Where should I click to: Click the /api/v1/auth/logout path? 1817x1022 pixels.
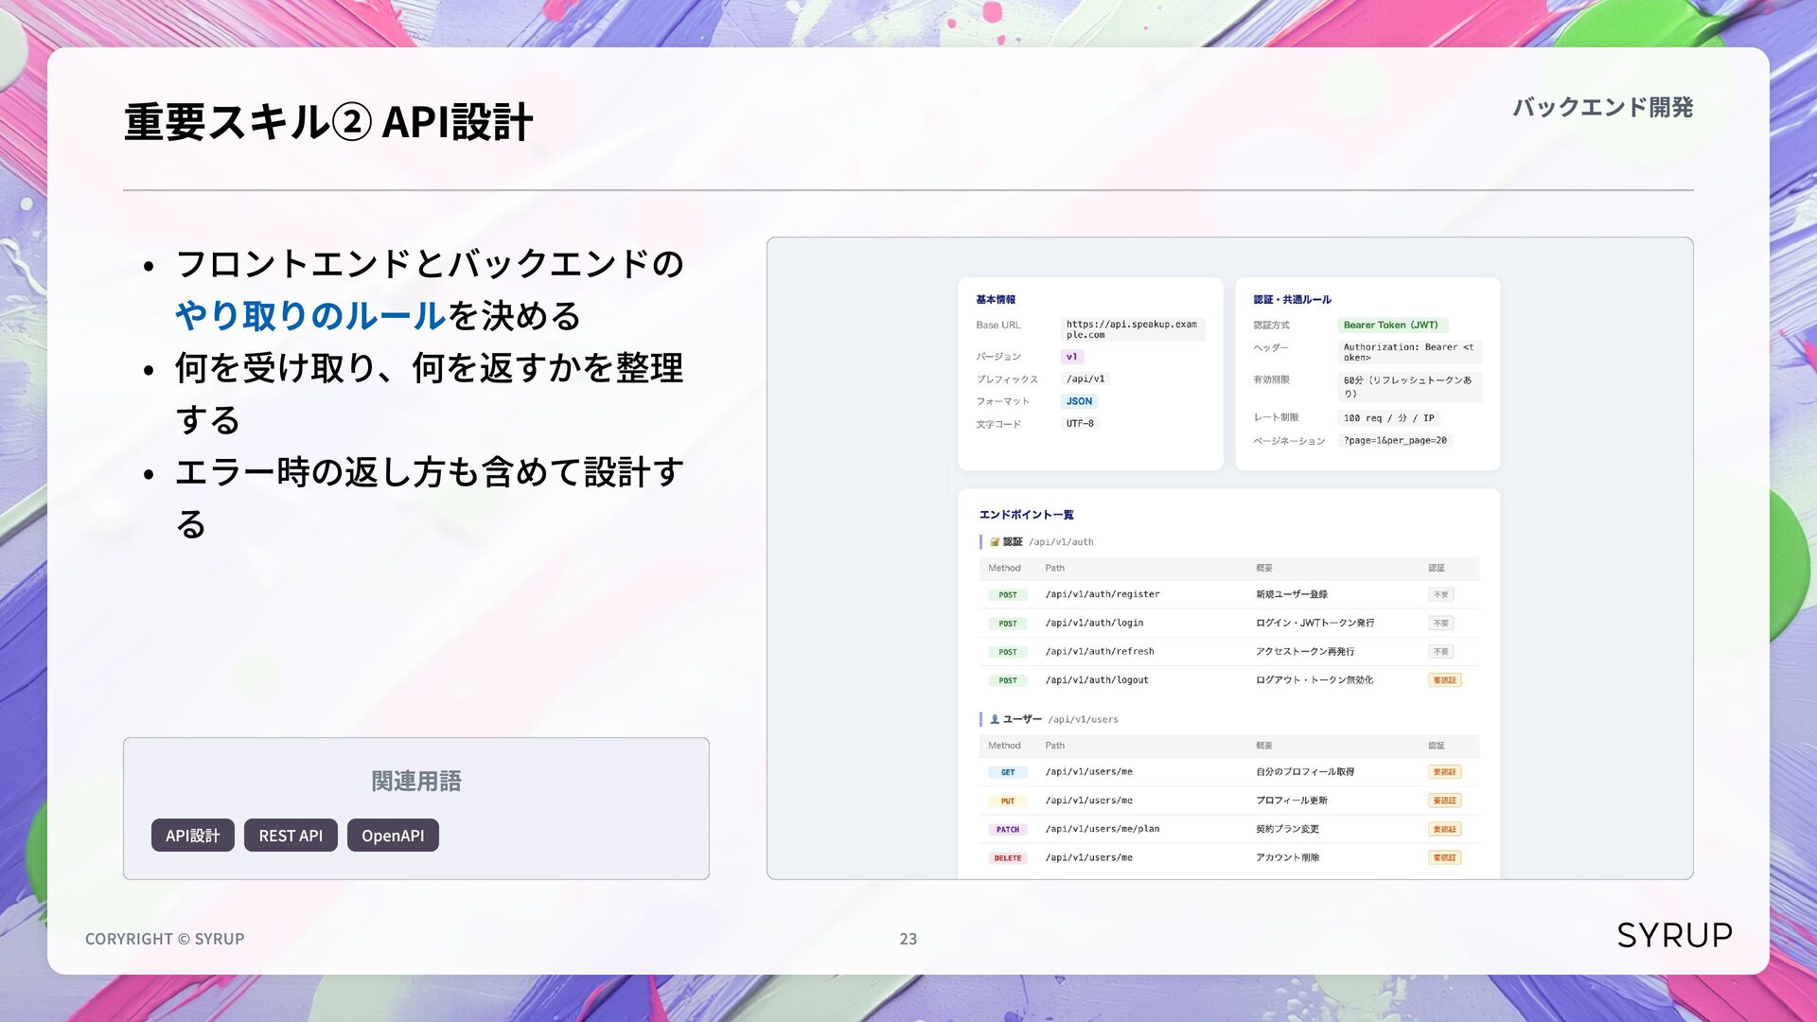1097,679
